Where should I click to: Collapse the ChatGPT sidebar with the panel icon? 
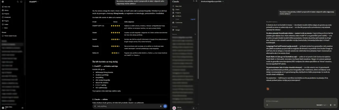[x=22, y=2]
